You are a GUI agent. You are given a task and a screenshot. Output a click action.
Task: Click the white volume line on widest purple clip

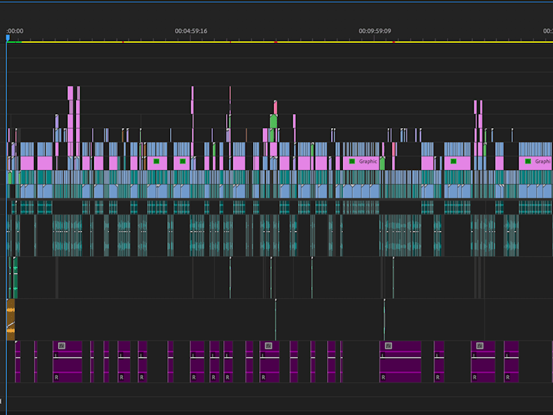tap(400, 358)
